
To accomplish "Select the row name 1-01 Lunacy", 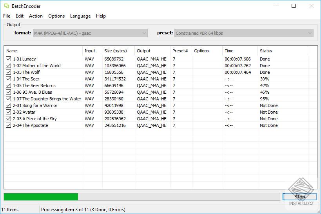I will [24, 59].
